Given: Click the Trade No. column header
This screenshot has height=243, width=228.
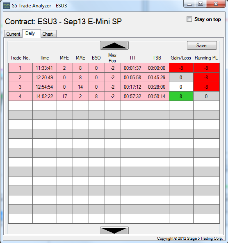Looking at the screenshot, I should (20, 58).
